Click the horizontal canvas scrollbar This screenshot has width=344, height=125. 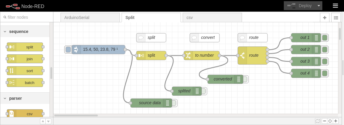tap(76, 115)
